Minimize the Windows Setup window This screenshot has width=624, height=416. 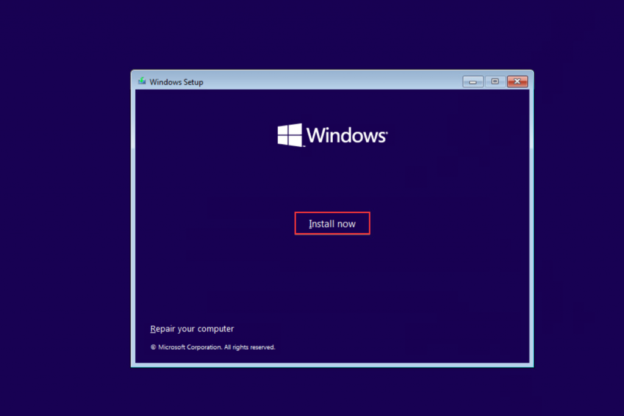[473, 82]
